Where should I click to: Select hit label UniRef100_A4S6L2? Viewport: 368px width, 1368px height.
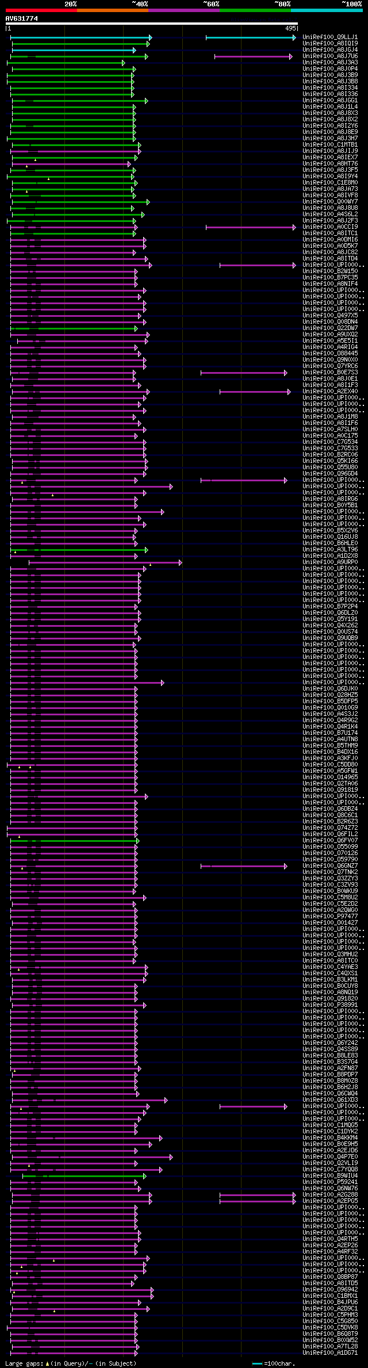click(x=330, y=214)
